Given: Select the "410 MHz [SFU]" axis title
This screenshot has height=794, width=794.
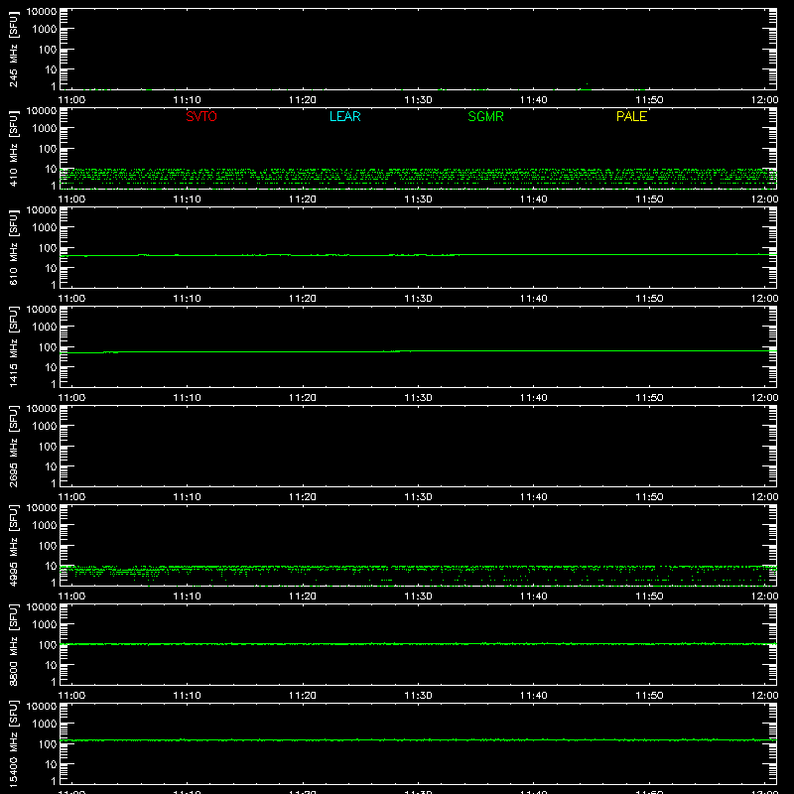Looking at the screenshot, I should pos(13,148).
